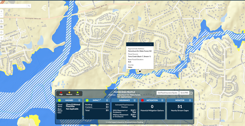Click popup address 'Falconhurst Dr, Wake Forest, NC'
This screenshot has height=126, width=245.
pyautogui.click(x=140, y=51)
